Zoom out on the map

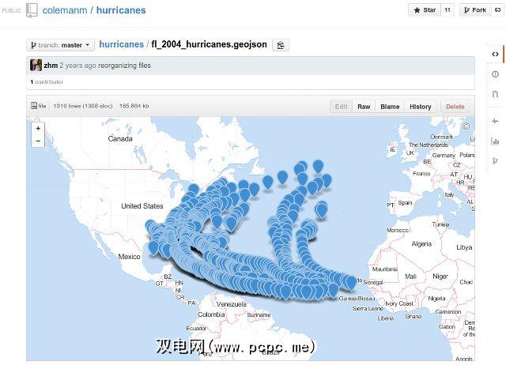coord(38,141)
